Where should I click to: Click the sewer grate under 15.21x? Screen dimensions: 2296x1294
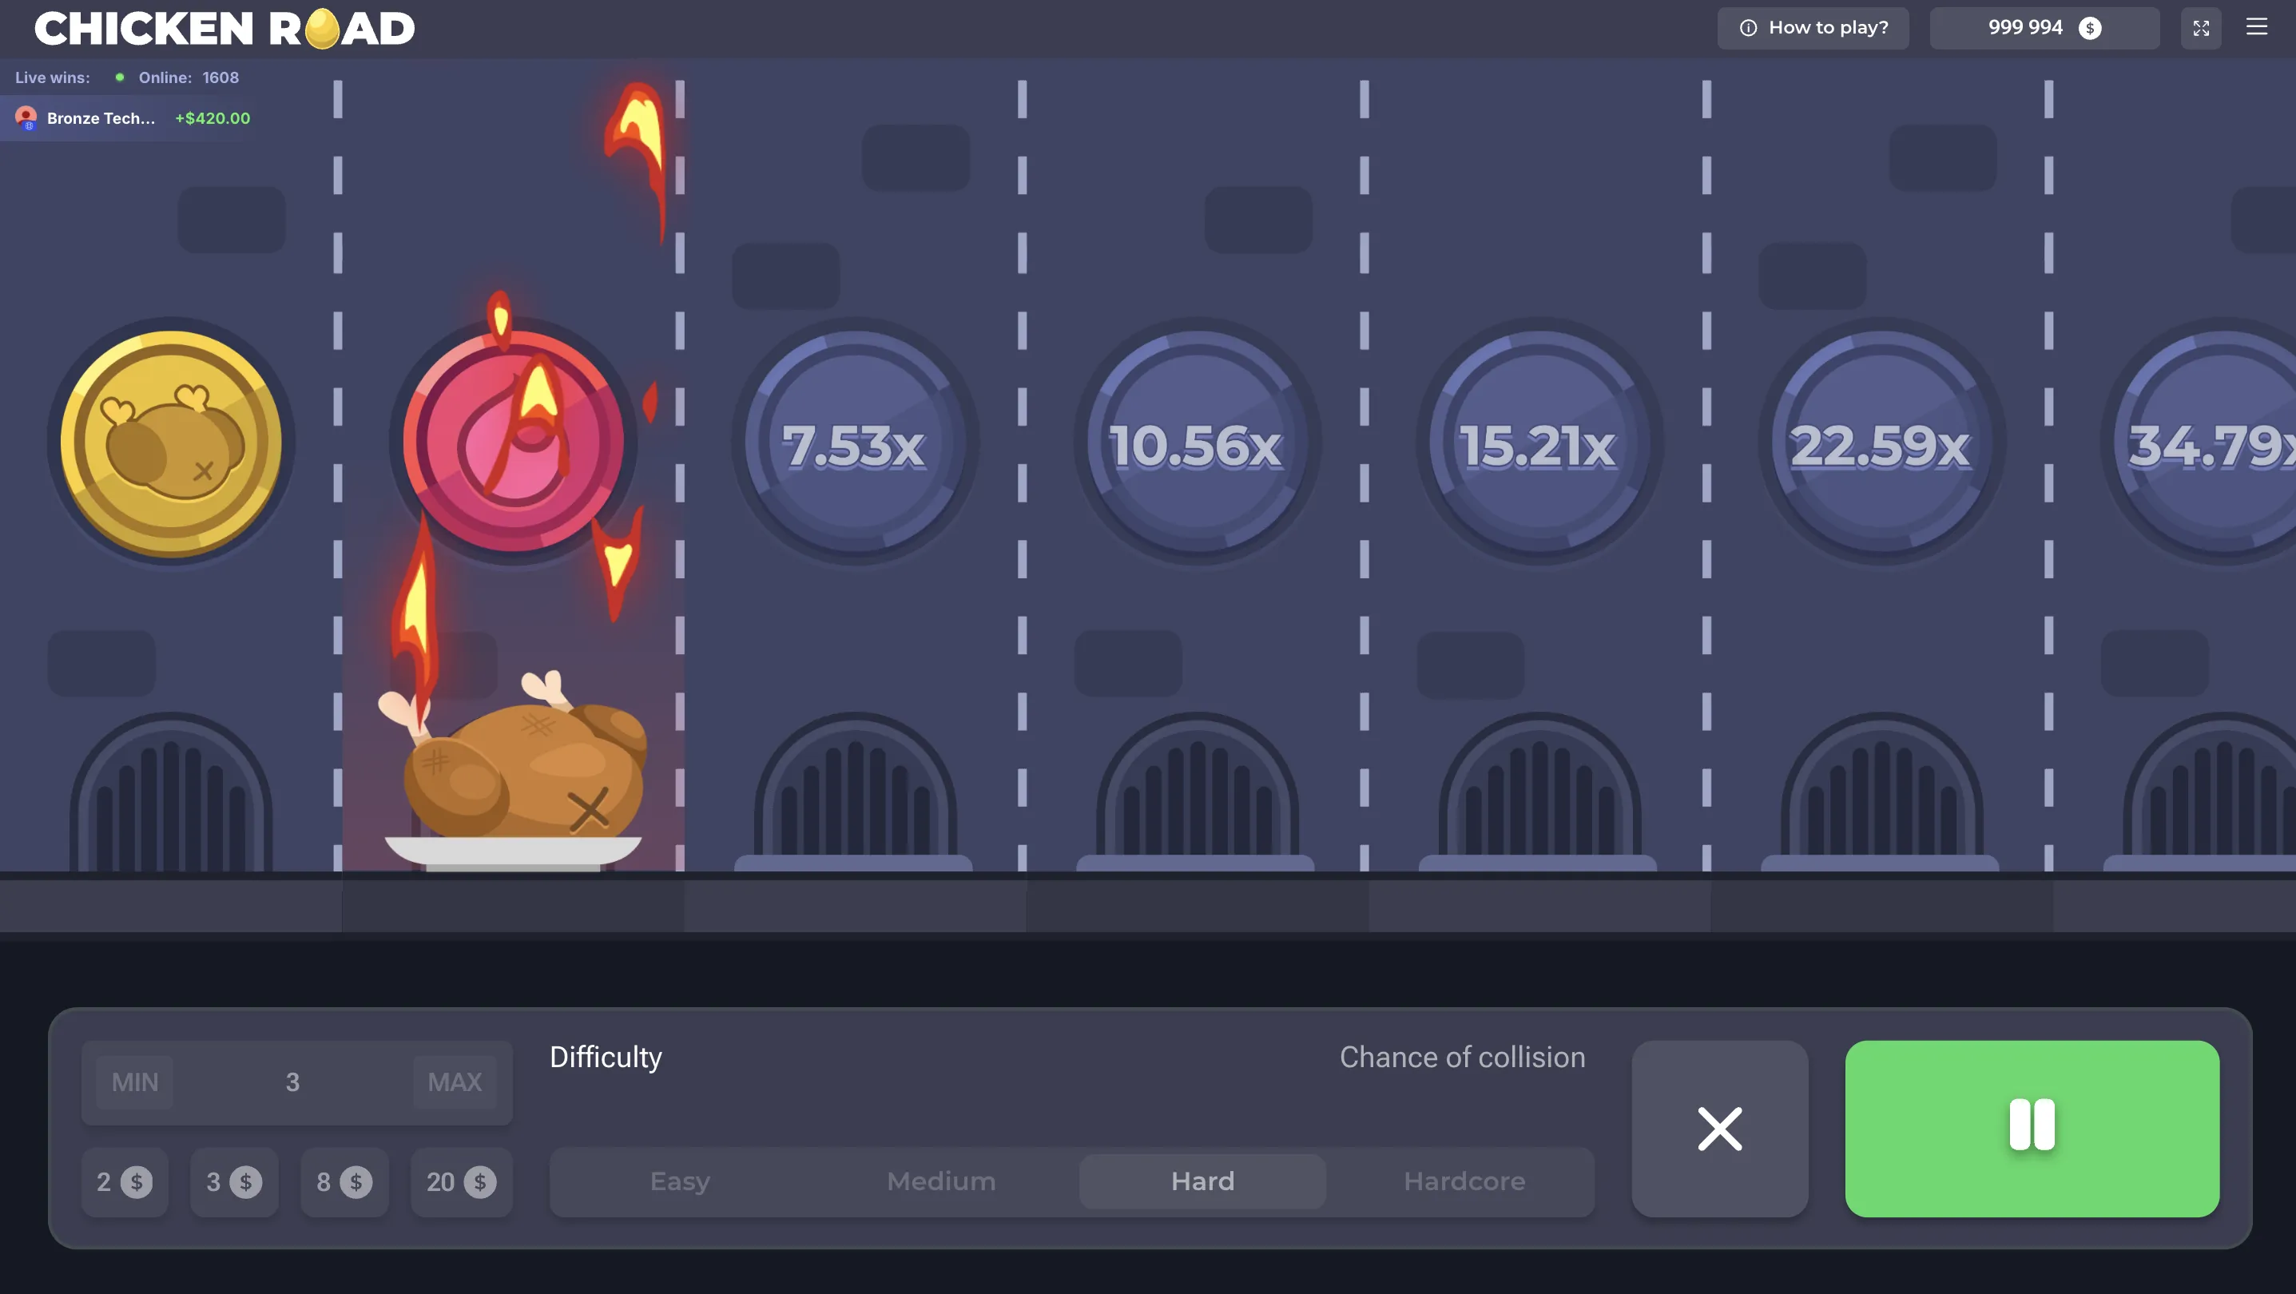tap(1539, 792)
